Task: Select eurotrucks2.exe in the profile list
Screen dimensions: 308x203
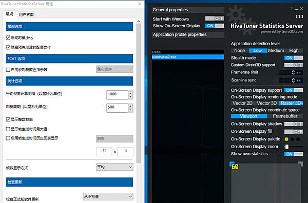Action: coord(188,57)
